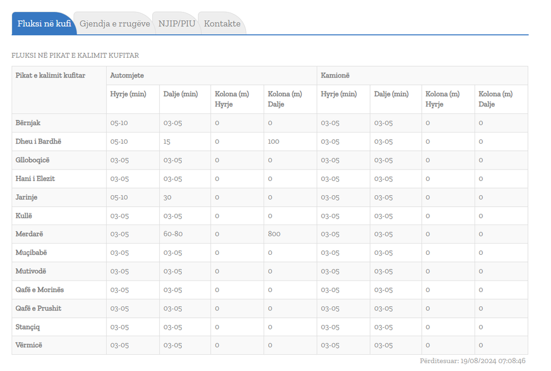Screen dimensions: 551x371
Task: Click the FLUKSI NË PIKAT E KALIMIT KUFITAR heading
Action: click(x=75, y=56)
